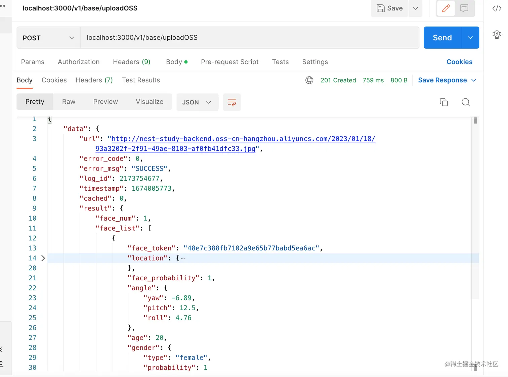The width and height of the screenshot is (508, 377).
Task: Click the lightbulb info icon
Action: [x=497, y=35]
